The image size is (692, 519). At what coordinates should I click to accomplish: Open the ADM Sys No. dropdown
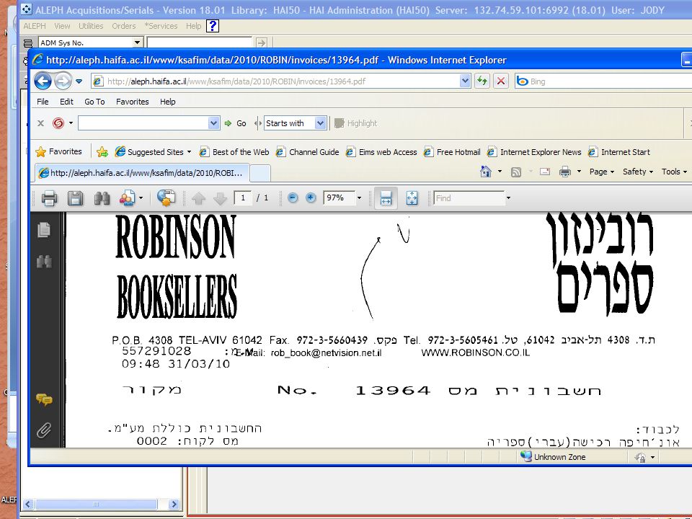coord(137,43)
